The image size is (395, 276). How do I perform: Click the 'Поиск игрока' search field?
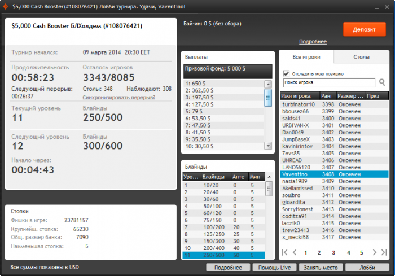pos(330,82)
